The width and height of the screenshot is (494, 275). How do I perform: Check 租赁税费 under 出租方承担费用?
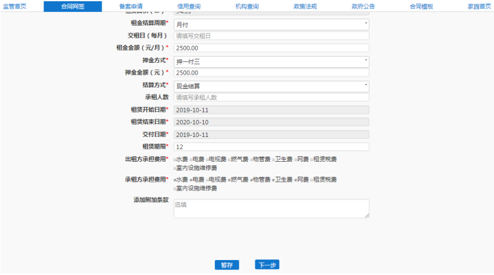(311, 160)
